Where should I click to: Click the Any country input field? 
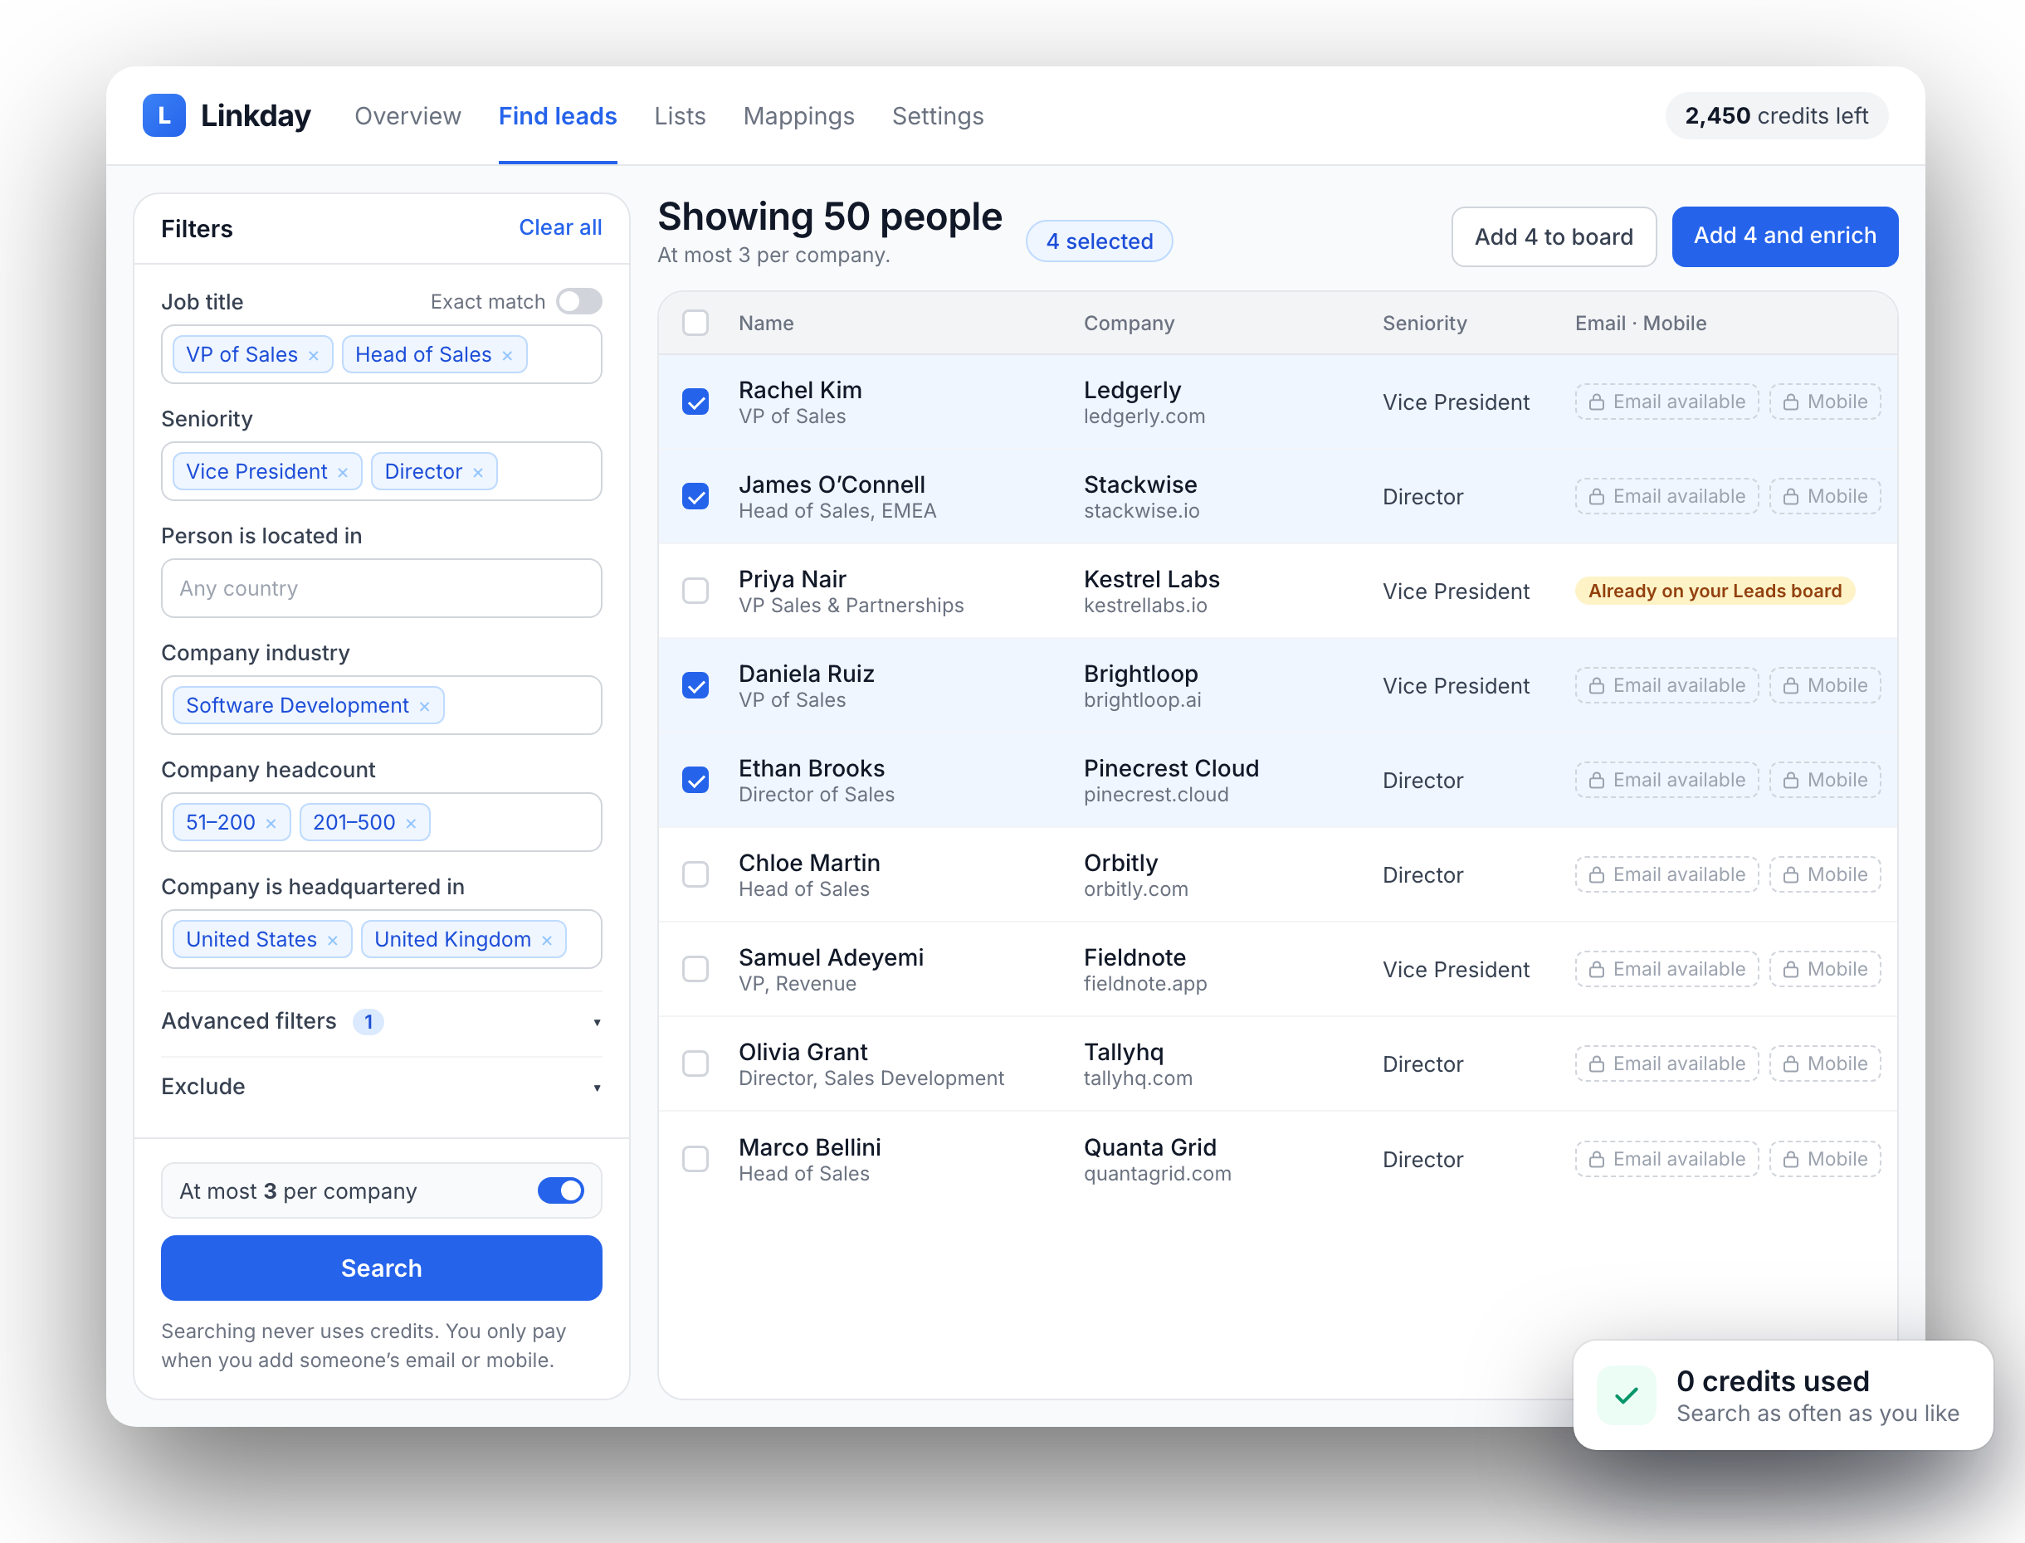point(381,588)
